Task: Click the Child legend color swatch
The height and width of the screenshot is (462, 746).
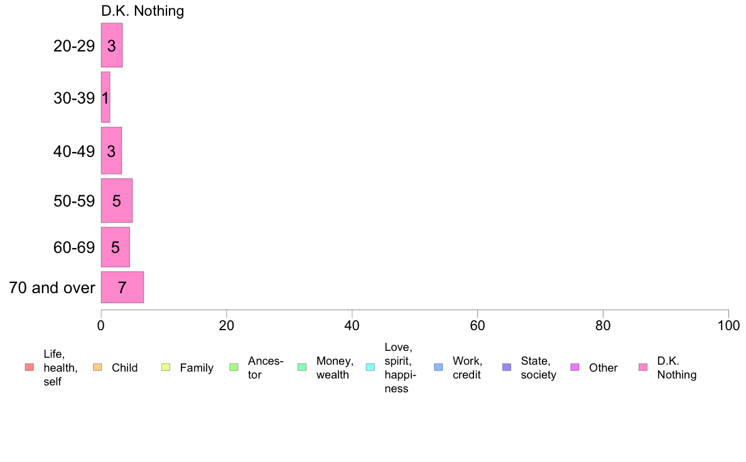Action: click(97, 367)
